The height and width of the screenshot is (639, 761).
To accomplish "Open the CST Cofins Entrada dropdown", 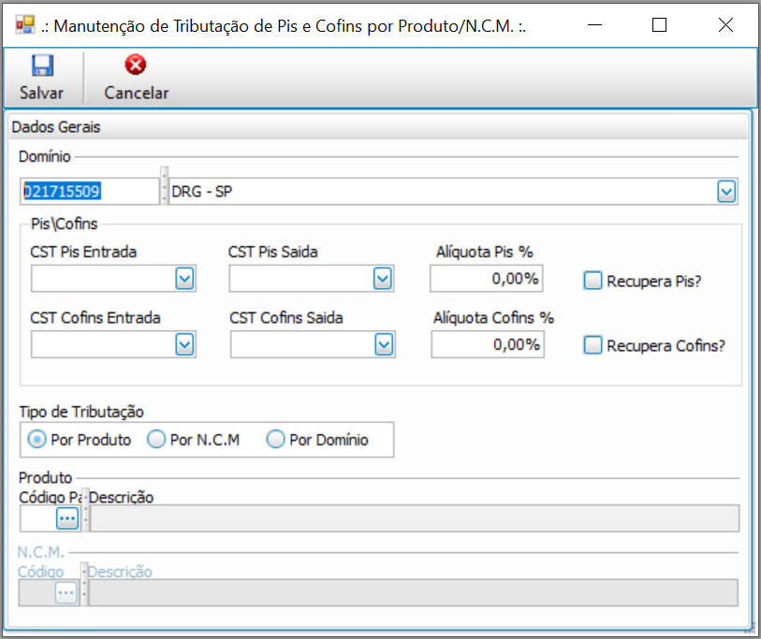I will point(184,345).
